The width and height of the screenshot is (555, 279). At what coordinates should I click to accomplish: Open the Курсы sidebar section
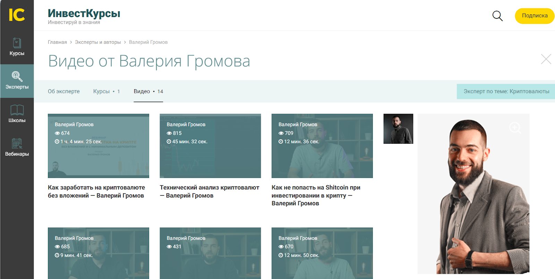pos(17,47)
